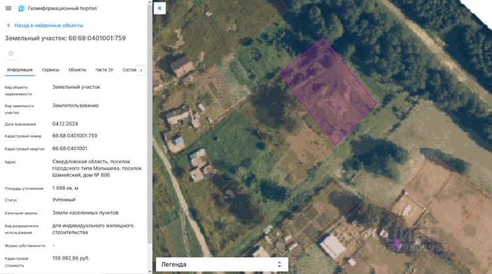492x274 pixels.
Task: Click the status value Учтенный
Action: (64, 200)
